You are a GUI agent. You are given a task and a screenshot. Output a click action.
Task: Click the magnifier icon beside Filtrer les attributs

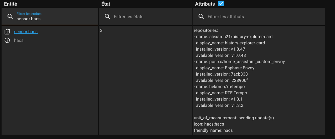click(201, 17)
